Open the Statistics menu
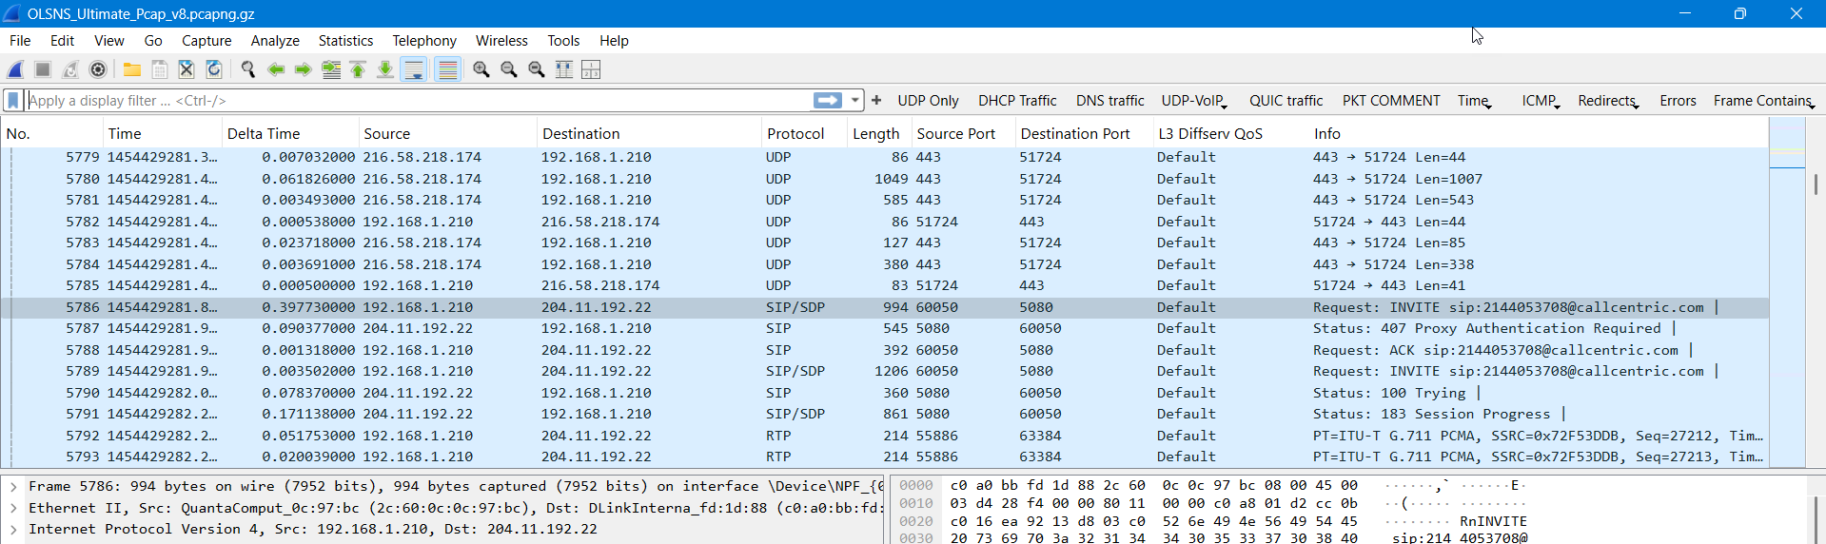 (345, 41)
